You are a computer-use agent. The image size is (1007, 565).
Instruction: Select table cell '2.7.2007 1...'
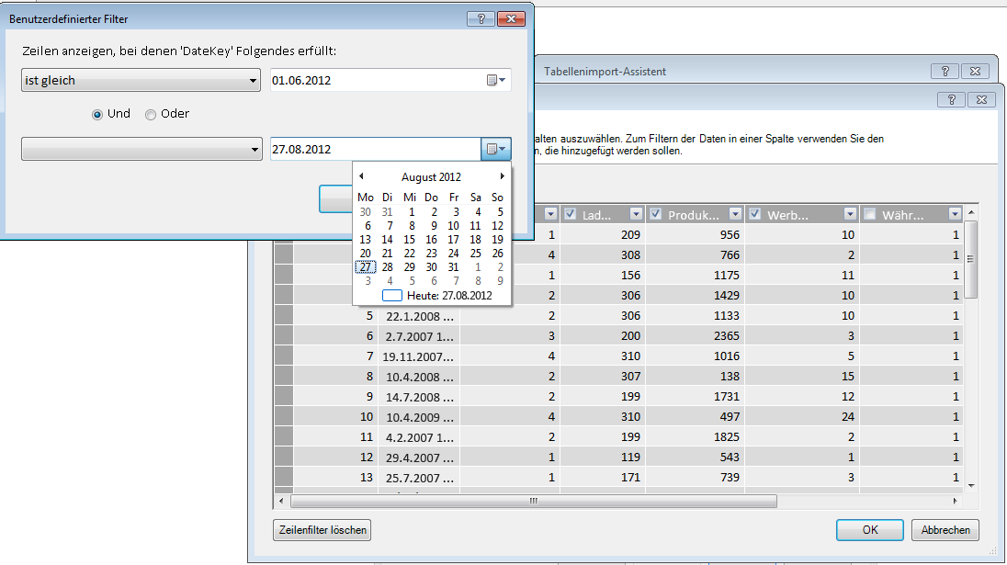coord(419,336)
